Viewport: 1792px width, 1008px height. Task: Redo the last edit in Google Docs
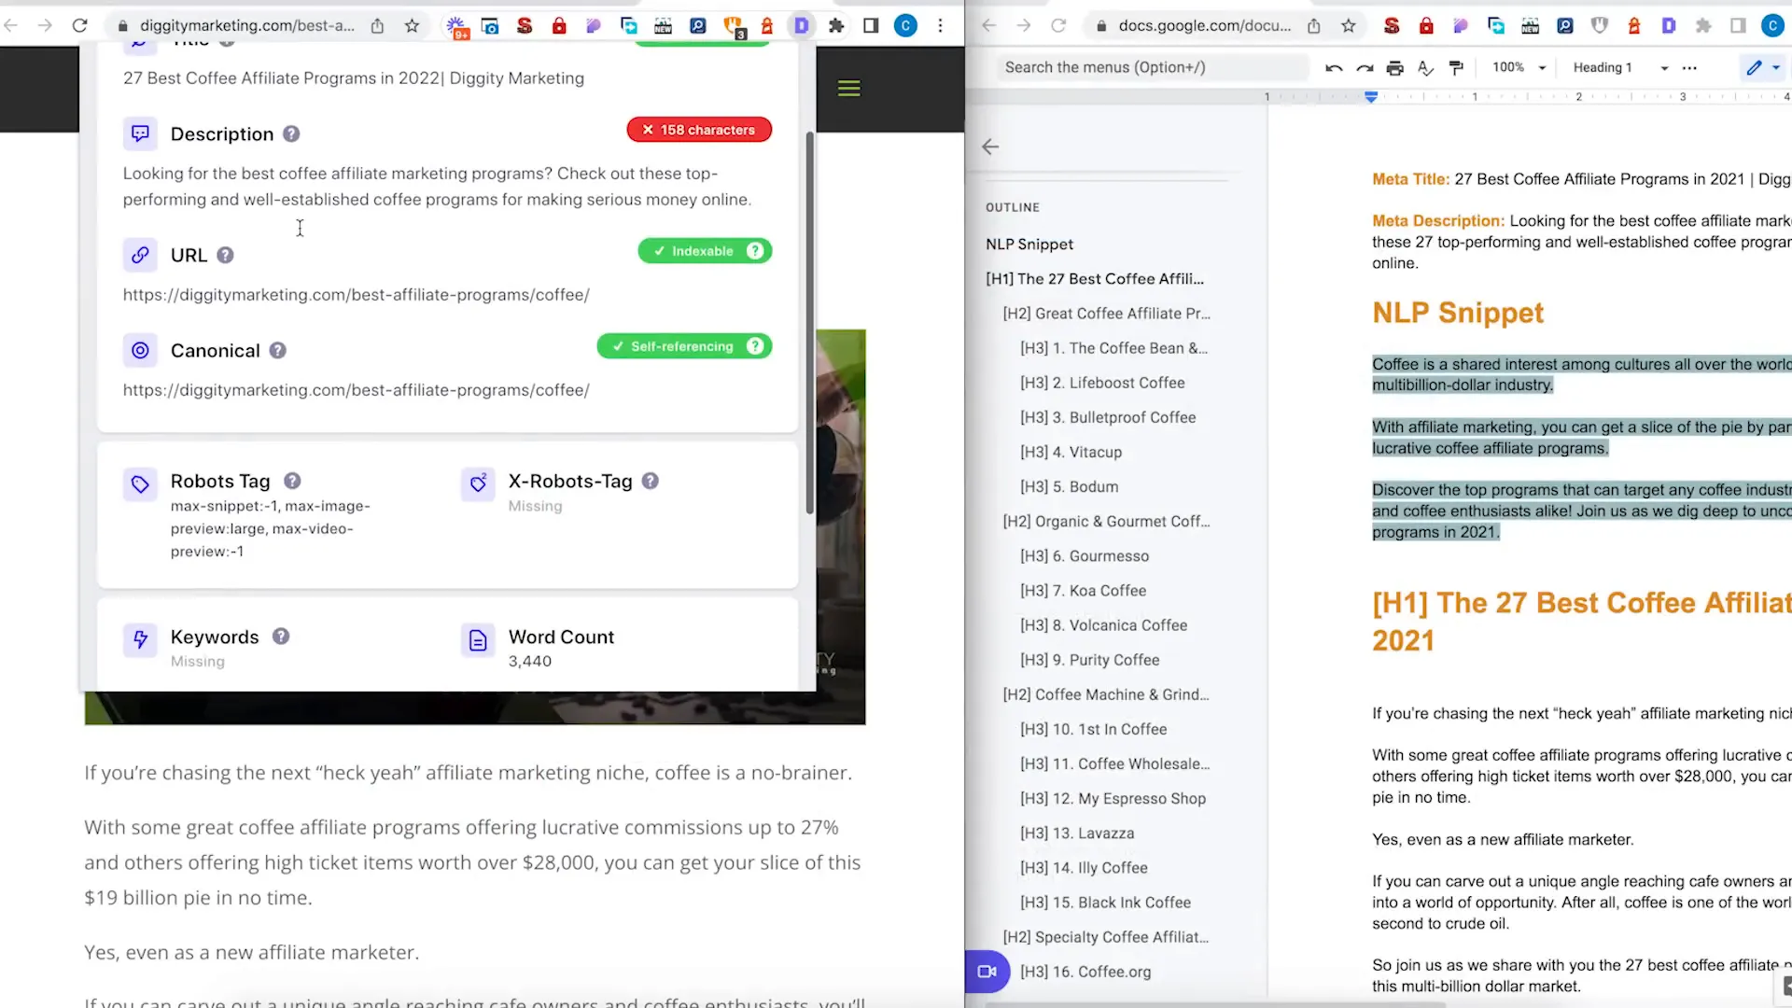click(1365, 67)
